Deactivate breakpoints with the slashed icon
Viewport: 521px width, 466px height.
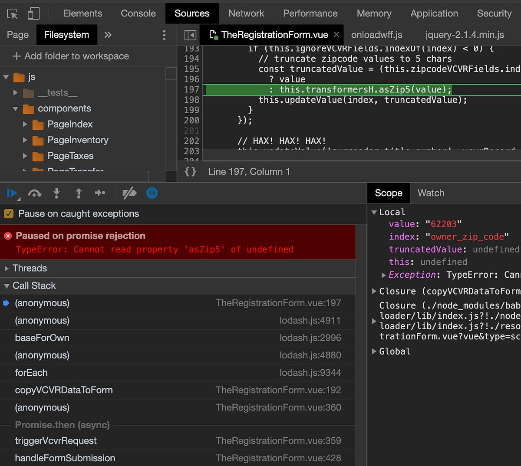129,193
